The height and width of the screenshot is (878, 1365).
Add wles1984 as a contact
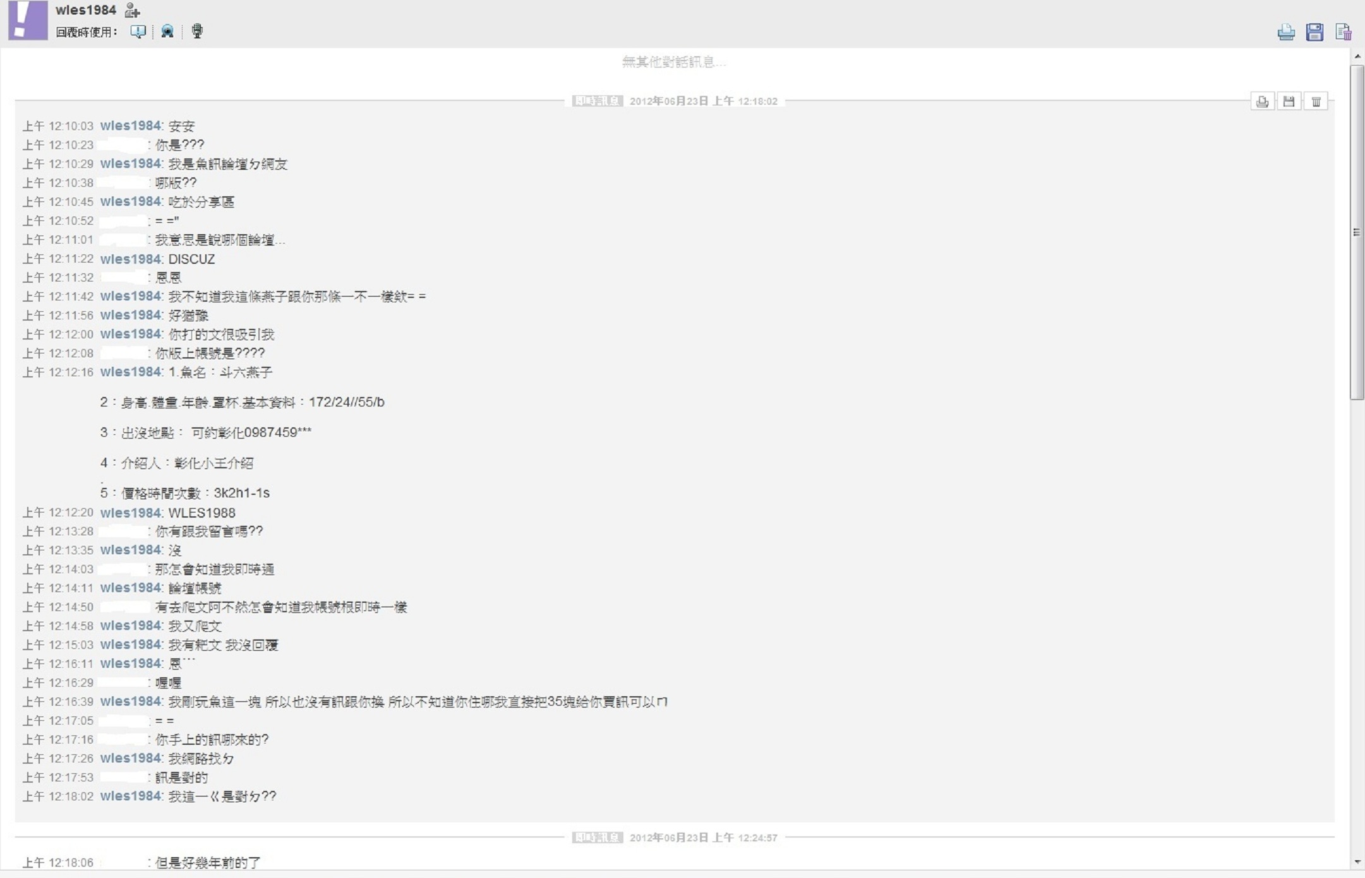tap(132, 10)
